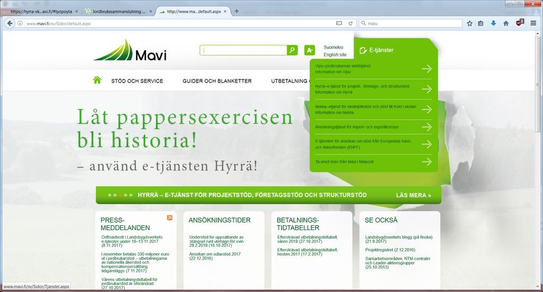The height and width of the screenshot is (292, 543).
Task: Open Firefox hamburger menu
Action: 533,23
